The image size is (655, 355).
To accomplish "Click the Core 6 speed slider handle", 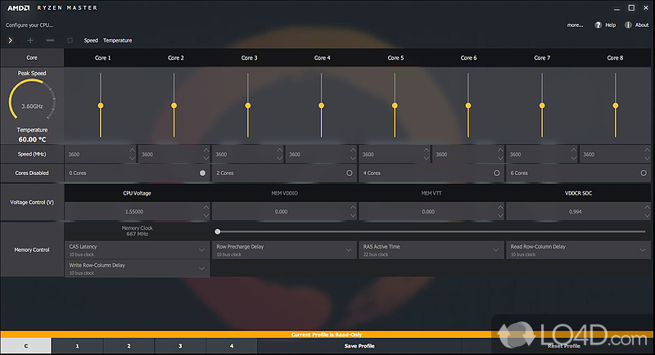I will click(x=468, y=106).
